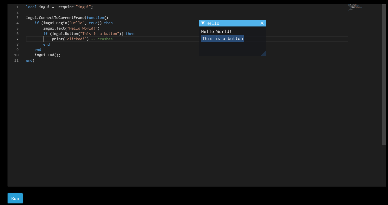Click line number 7 in the gutter
388x205 pixels.
(x=17, y=39)
